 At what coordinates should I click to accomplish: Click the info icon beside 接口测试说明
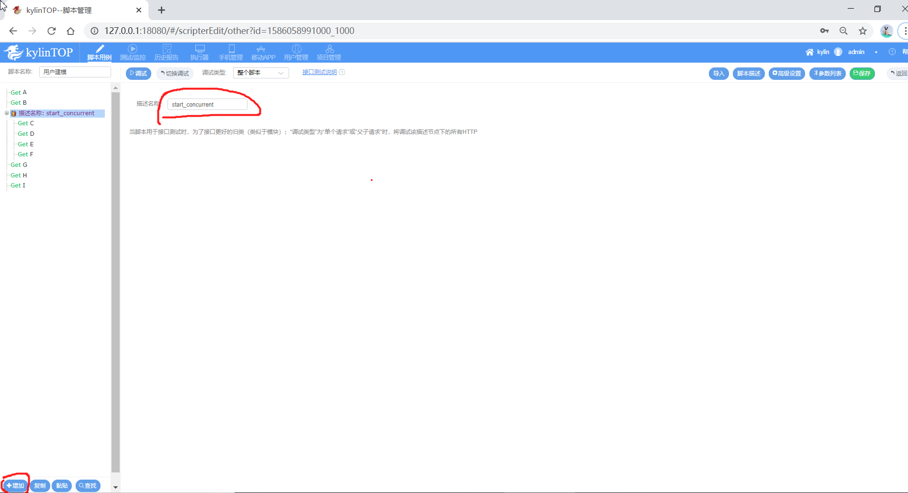(342, 72)
